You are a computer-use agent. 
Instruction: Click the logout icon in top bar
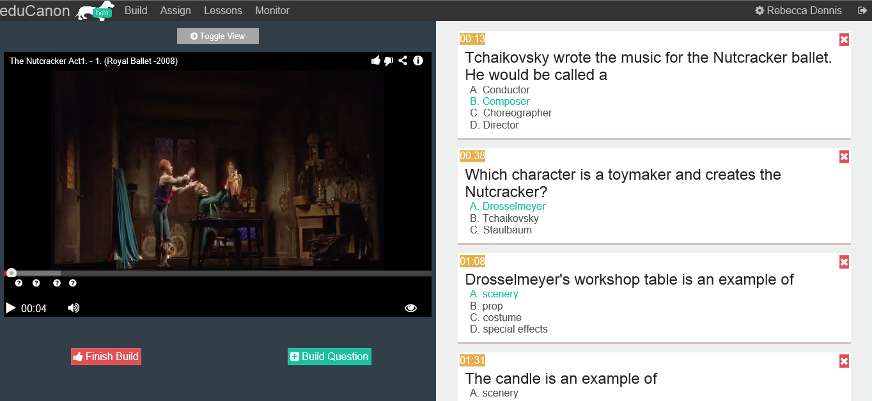click(x=861, y=10)
